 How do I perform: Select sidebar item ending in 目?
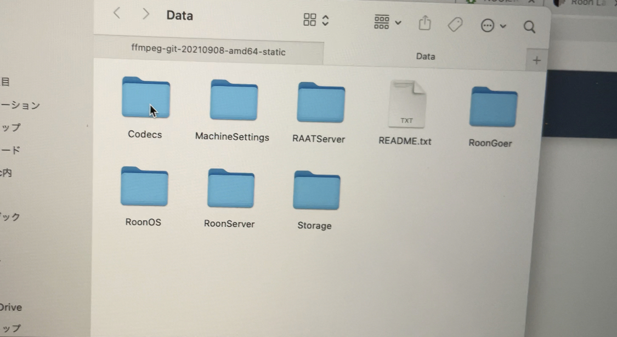pyautogui.click(x=5, y=82)
